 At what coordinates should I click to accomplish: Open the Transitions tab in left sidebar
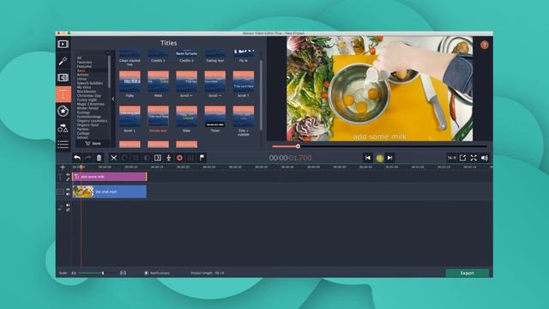pyautogui.click(x=63, y=77)
